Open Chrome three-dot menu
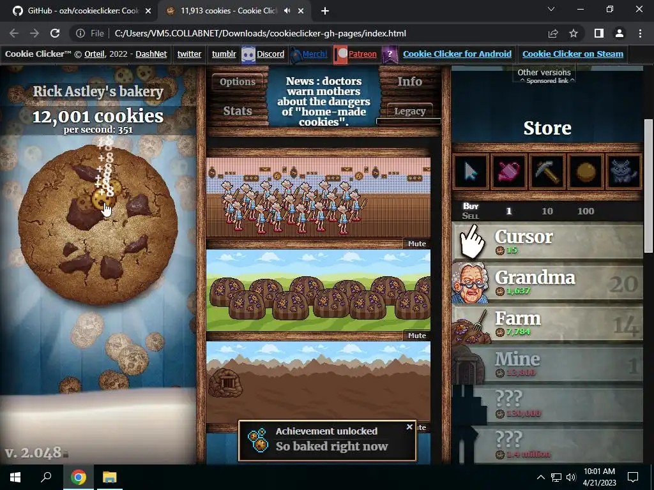Screen dimensions: 654x490 point(640,33)
